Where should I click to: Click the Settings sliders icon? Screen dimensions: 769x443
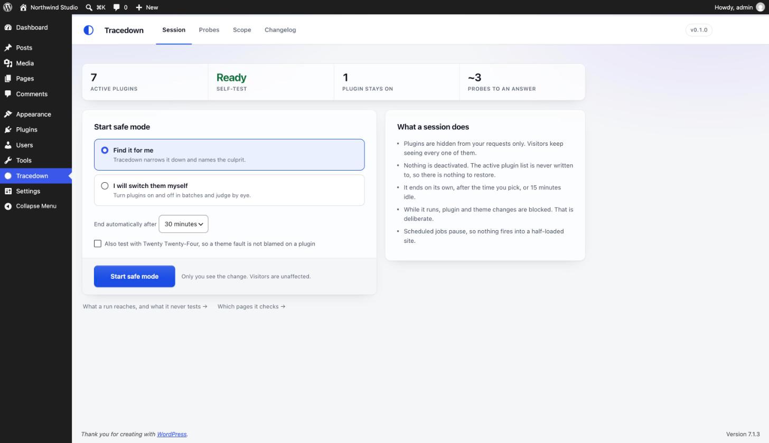pos(8,191)
